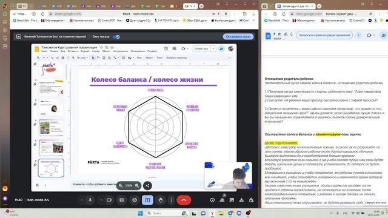
Task: Click the Slideshow button in Slides
Action: pyautogui.click(x=201, y=48)
